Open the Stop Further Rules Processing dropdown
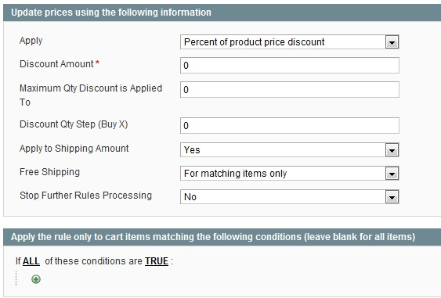 (x=289, y=196)
